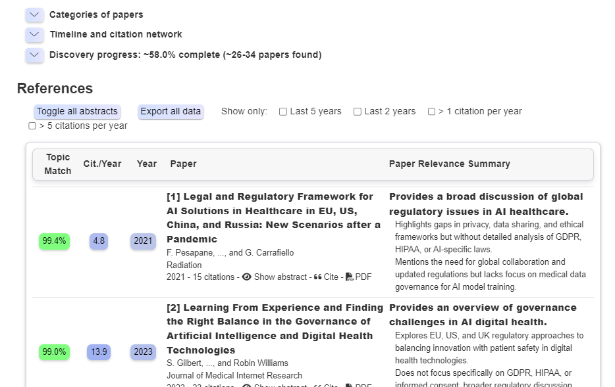Screen dimensions: 615x387
Task: Click the 2023 year badge
Action: click(x=143, y=352)
